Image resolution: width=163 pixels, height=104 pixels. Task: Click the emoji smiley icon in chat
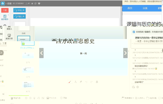point(133,87)
